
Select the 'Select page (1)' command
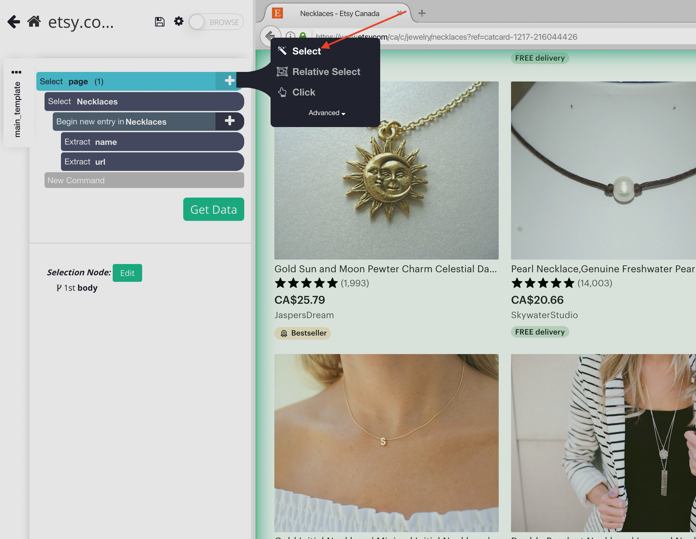126,82
